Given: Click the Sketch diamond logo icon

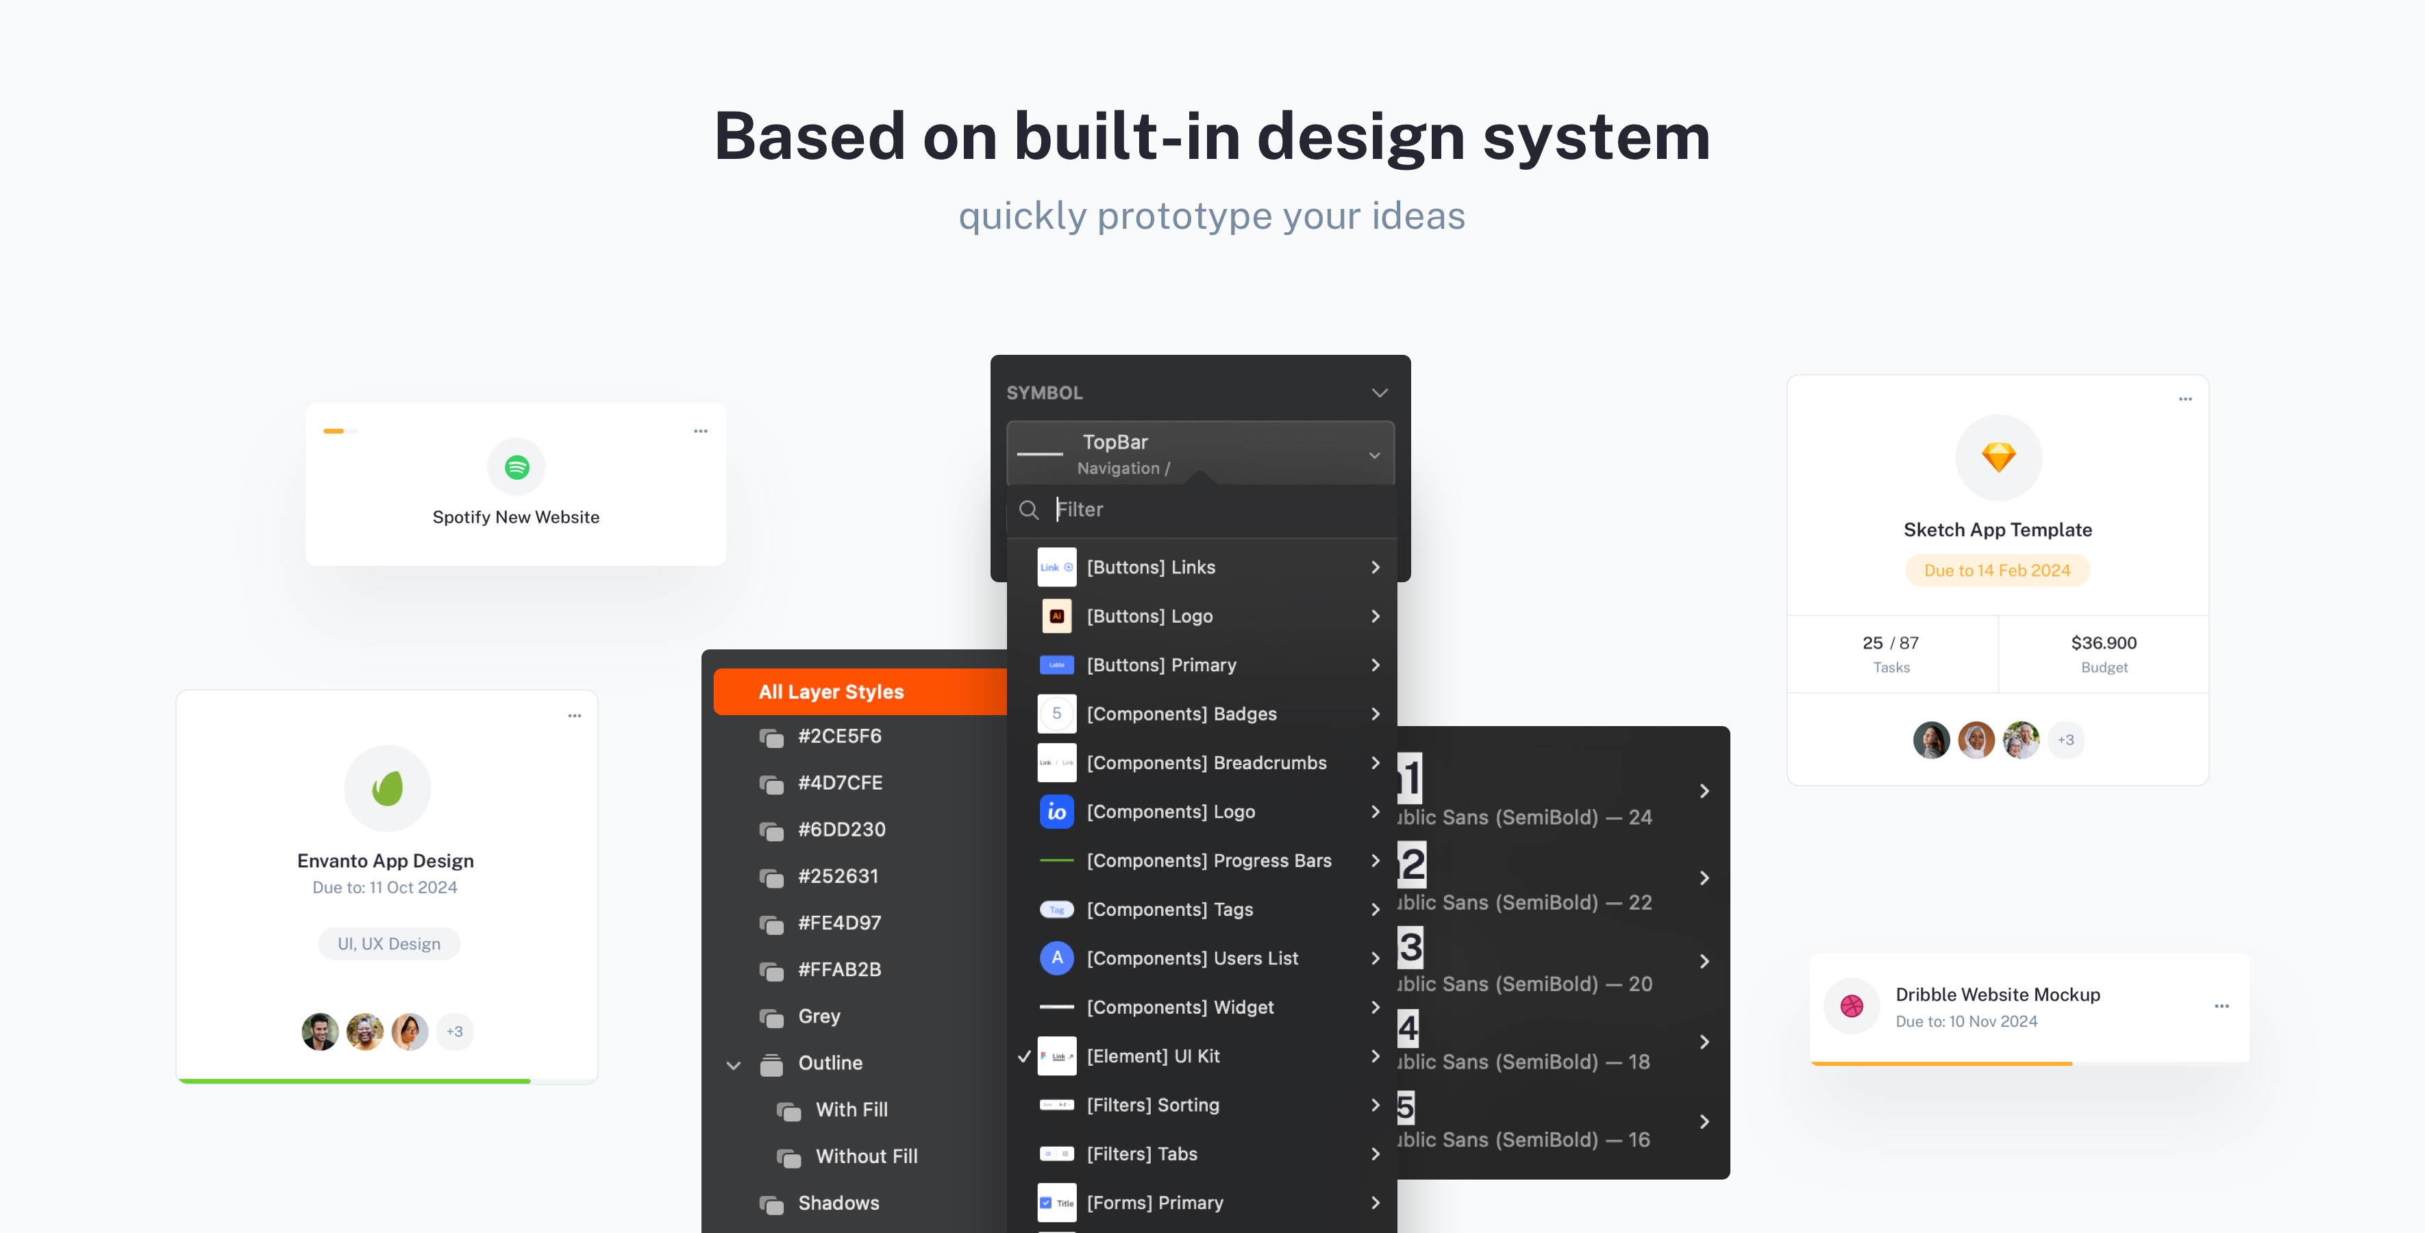Looking at the screenshot, I should point(1998,458).
